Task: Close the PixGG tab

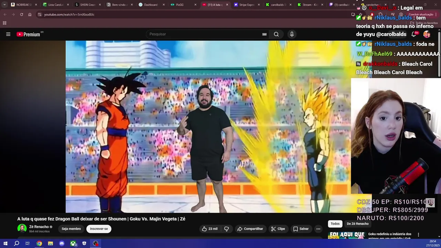Action: [x=195, y=5]
